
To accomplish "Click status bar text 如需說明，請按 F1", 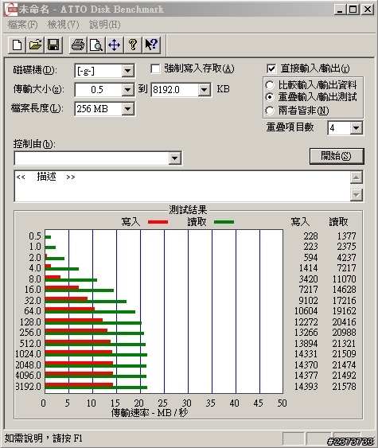I will tap(44, 438).
